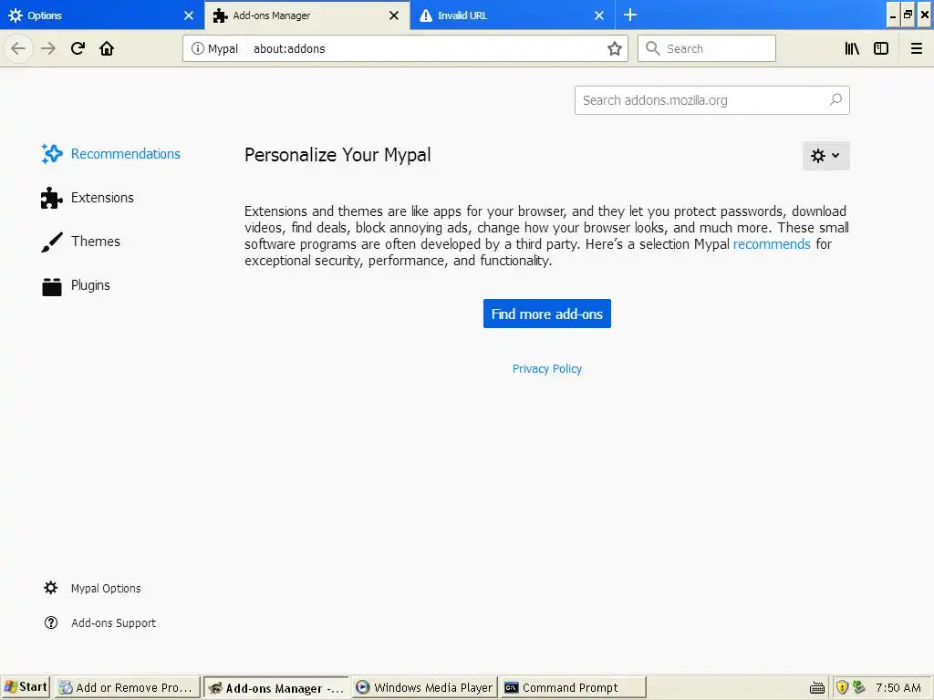Close the Add-ons Manager tab

(394, 15)
